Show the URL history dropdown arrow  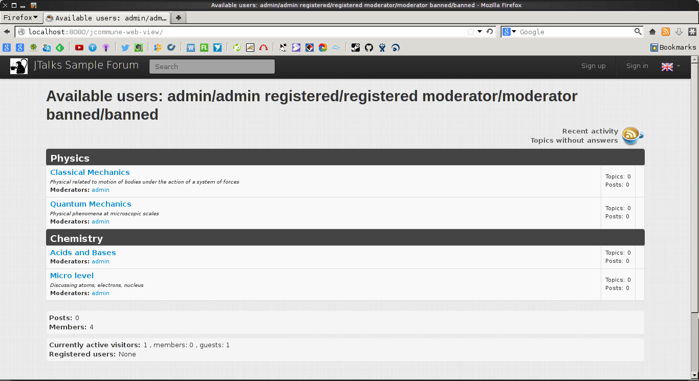(480, 32)
